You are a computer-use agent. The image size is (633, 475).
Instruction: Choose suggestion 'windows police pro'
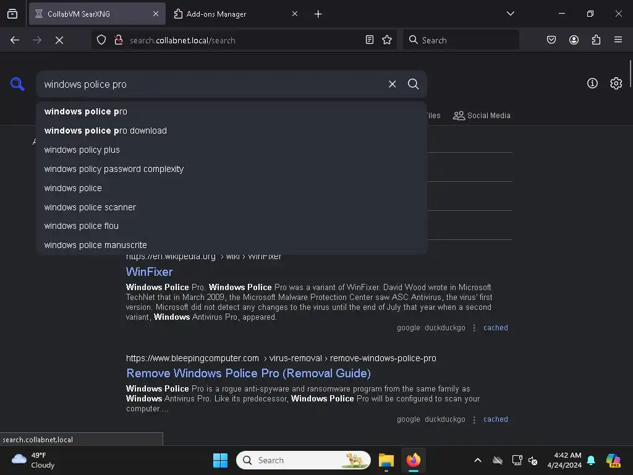click(231, 111)
